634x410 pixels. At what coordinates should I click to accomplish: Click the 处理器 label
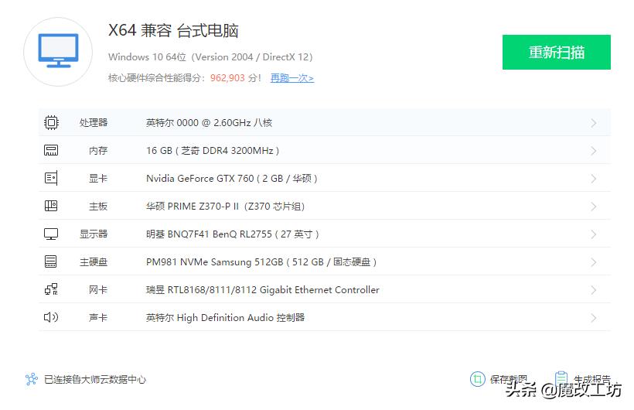tap(94, 123)
